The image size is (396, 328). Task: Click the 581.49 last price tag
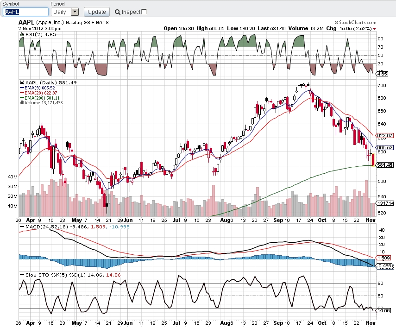coord(385,165)
